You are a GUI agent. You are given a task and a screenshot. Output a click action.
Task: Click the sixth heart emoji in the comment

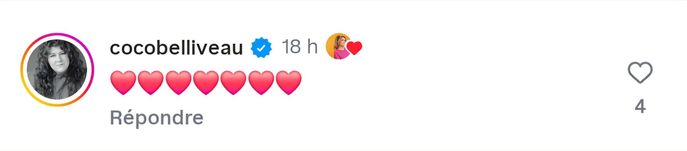(261, 82)
